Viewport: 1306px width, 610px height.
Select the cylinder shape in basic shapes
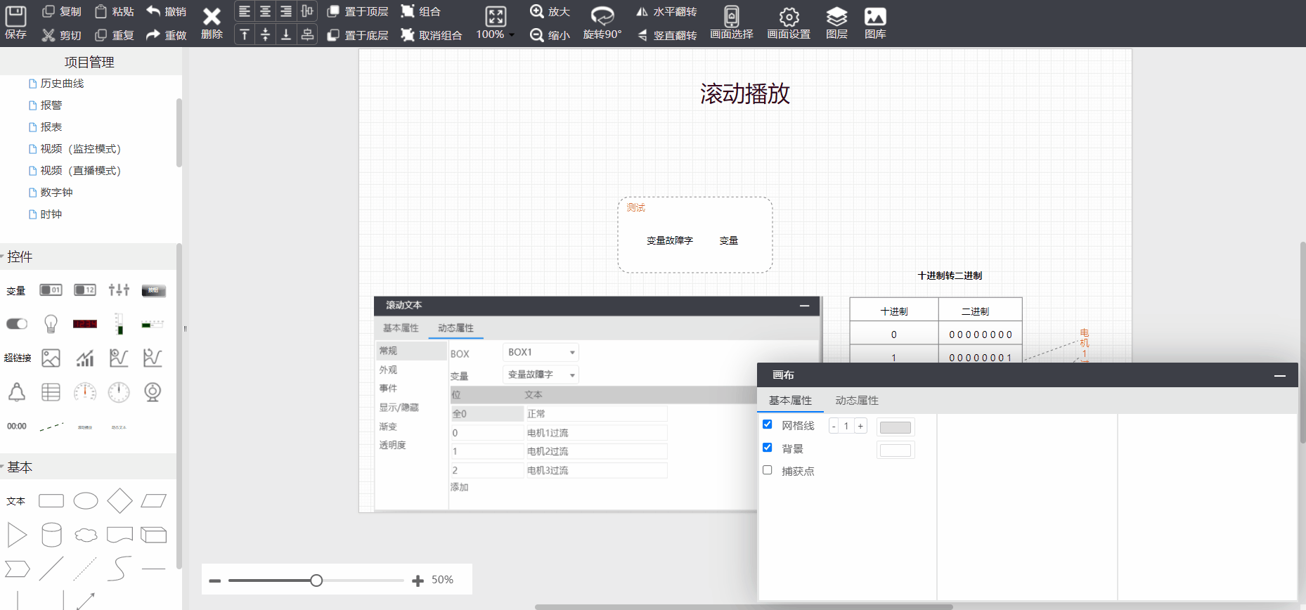tap(51, 535)
